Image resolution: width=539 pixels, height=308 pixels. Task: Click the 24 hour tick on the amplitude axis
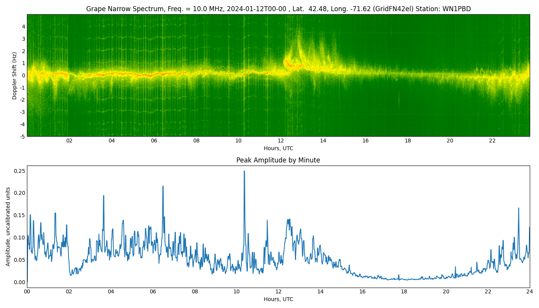point(529,291)
